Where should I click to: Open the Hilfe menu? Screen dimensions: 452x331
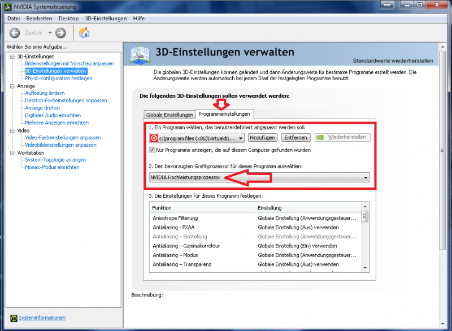tap(139, 19)
